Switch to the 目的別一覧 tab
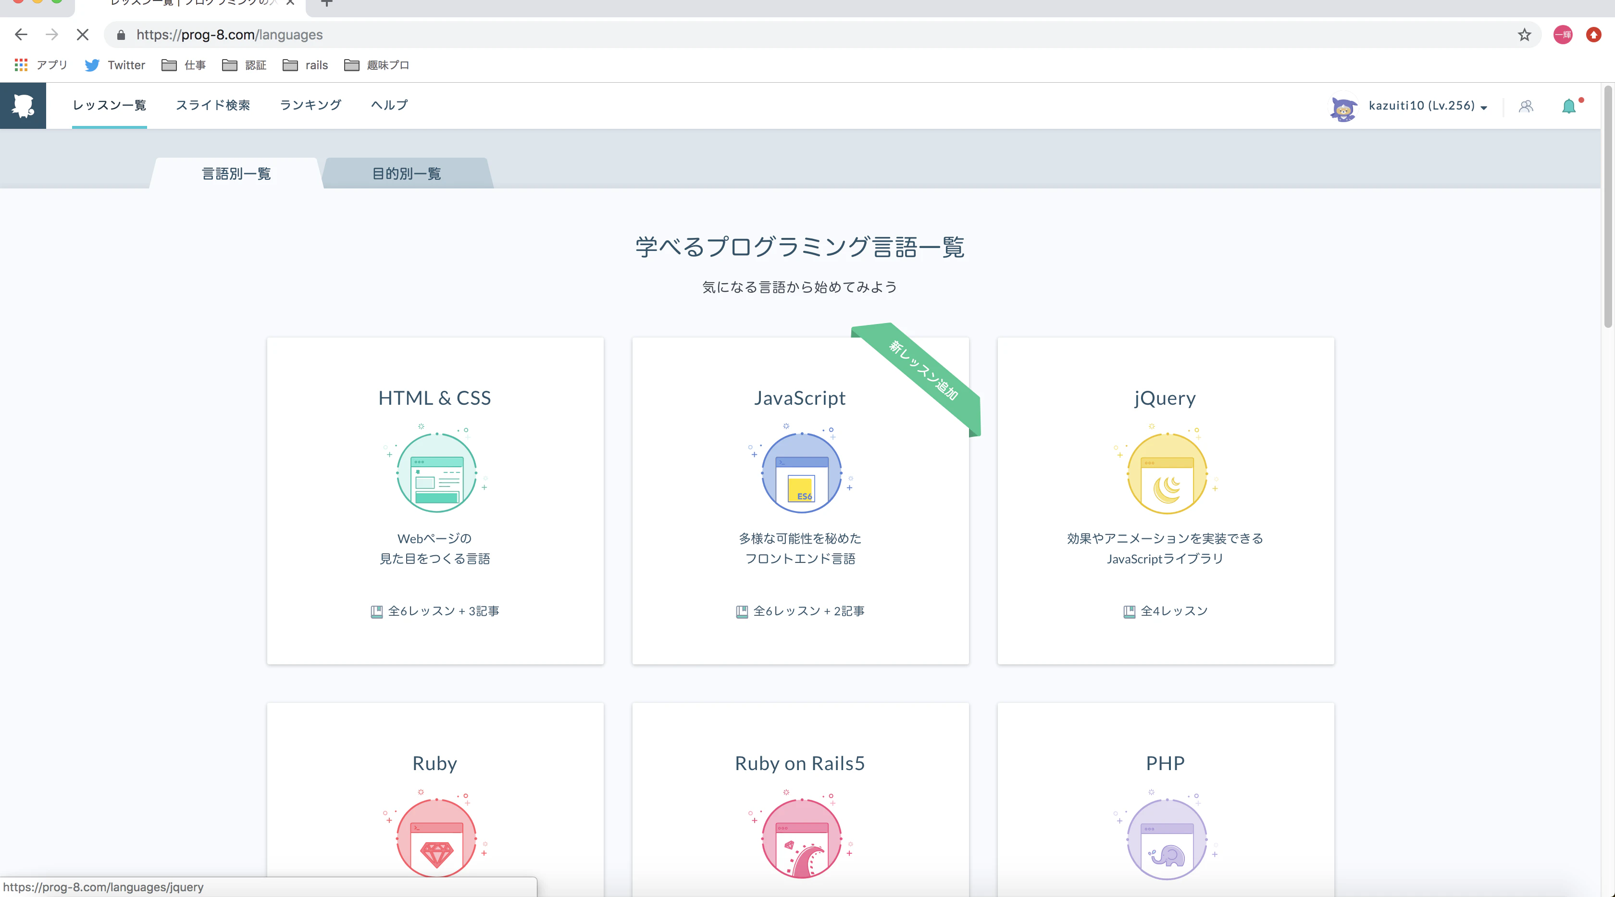This screenshot has height=897, width=1615. click(406, 174)
